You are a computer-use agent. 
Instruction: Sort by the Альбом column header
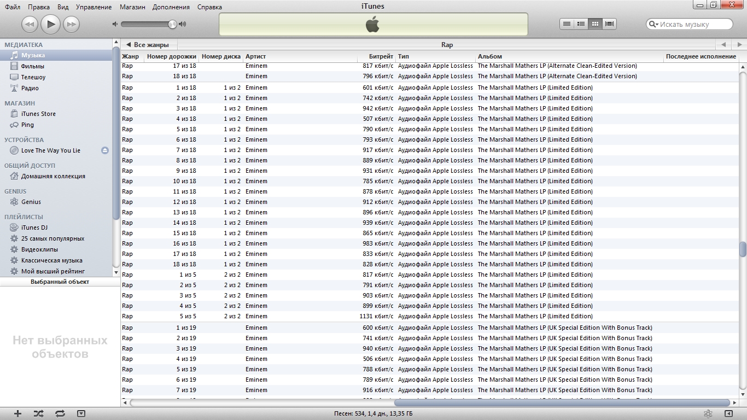click(x=570, y=56)
